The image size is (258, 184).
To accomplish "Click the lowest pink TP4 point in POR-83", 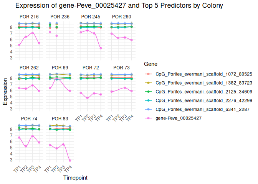I will point(69,160).
